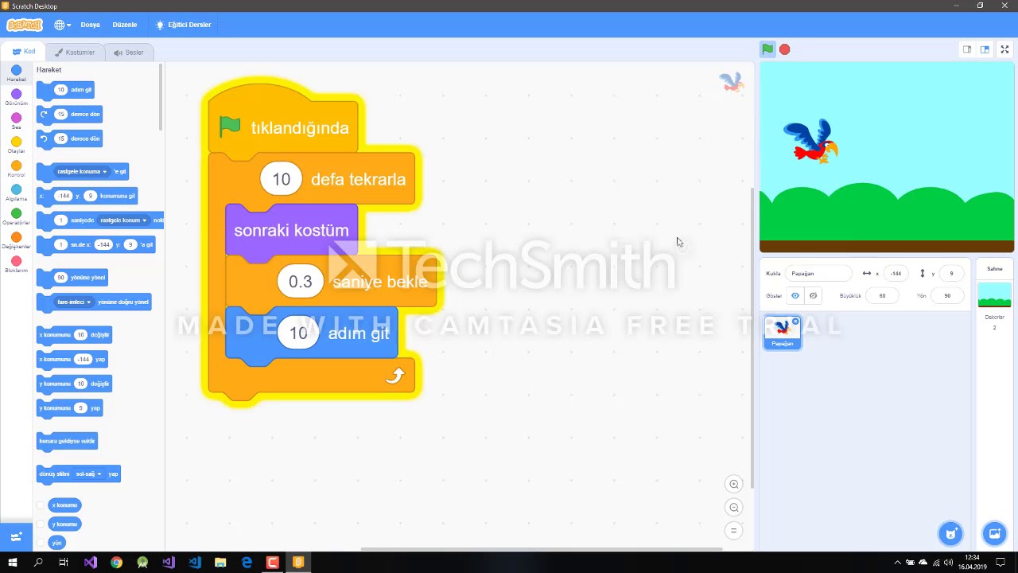The width and height of the screenshot is (1018, 573).
Task: Click the 90 yönüne yönel block
Action: (72, 278)
